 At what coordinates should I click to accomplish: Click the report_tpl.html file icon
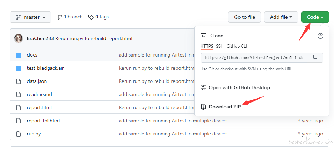tap(19, 121)
